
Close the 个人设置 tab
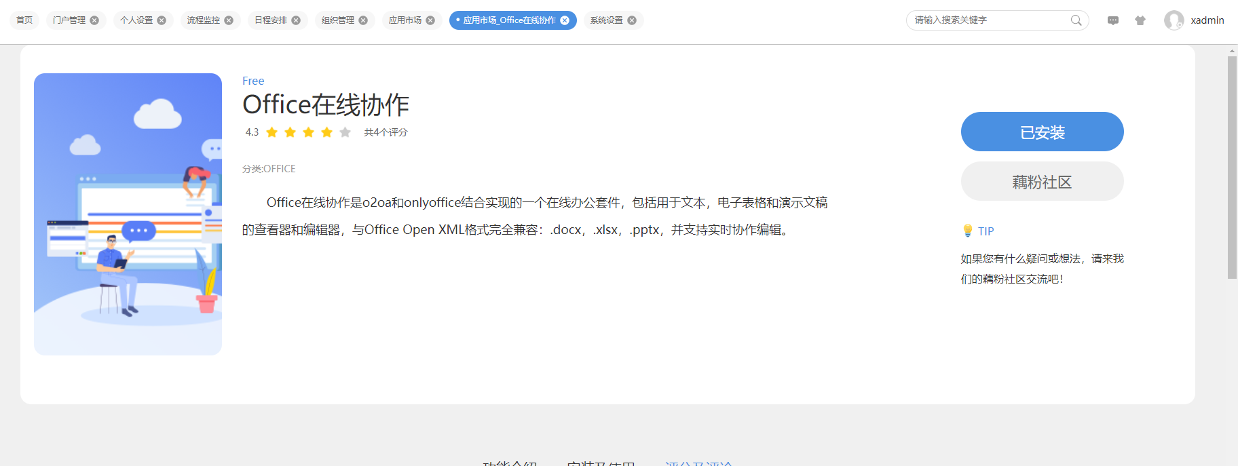(162, 20)
